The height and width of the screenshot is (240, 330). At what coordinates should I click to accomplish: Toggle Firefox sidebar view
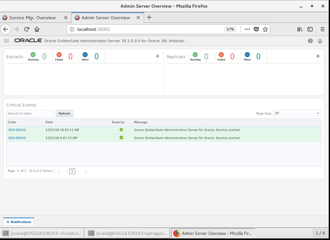[x=310, y=29]
